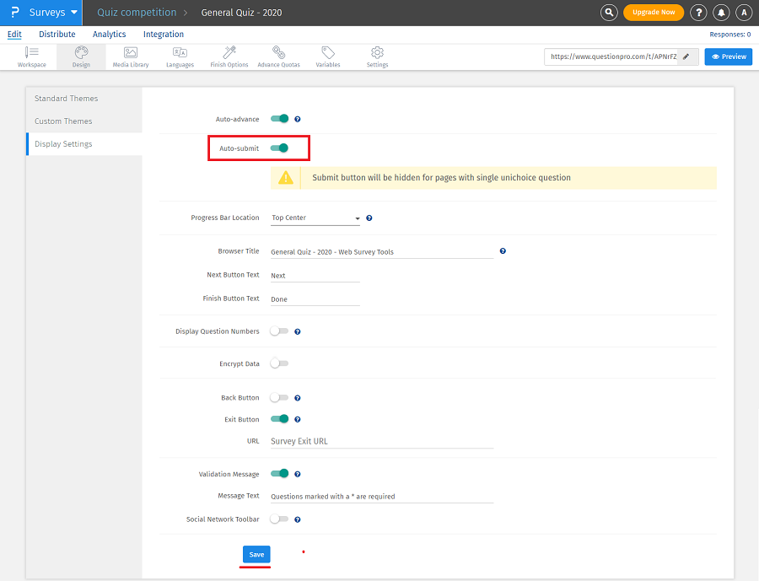This screenshot has width=759, height=581.
Task: Open the Languages tool
Action: coord(180,56)
